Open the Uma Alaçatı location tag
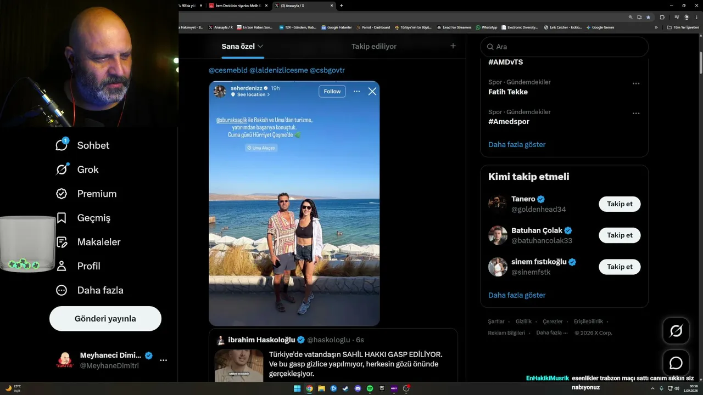This screenshot has width=703, height=395. [261, 148]
